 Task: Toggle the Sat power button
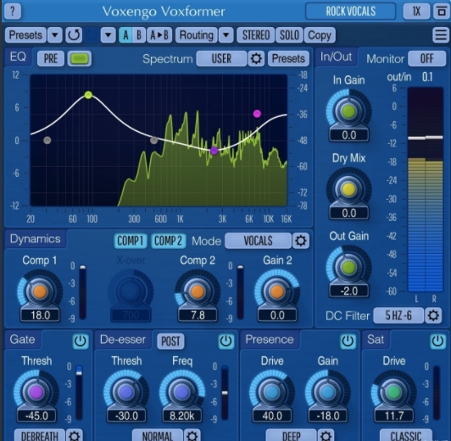[x=437, y=341]
